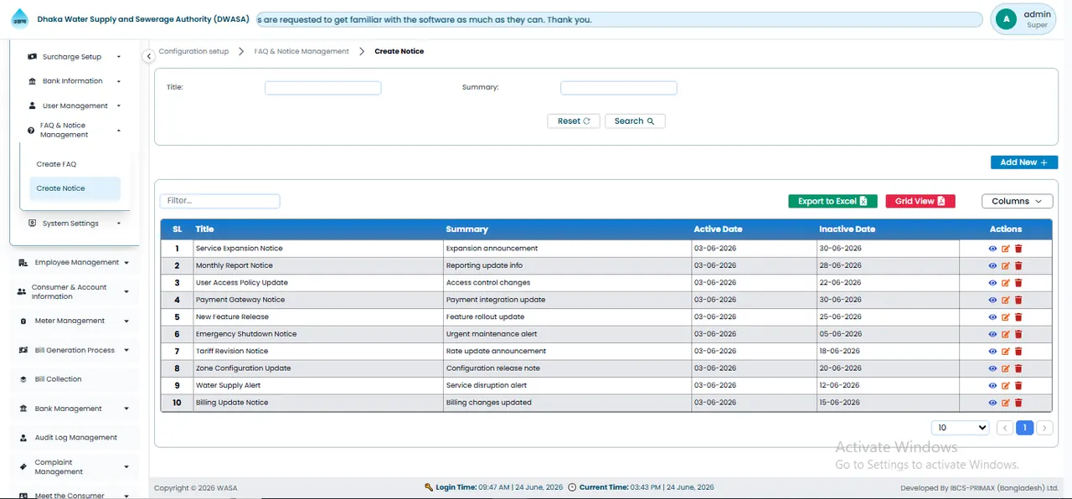Expand the Bank Information menu
Viewport: 1072px width, 499px height.
pos(75,81)
